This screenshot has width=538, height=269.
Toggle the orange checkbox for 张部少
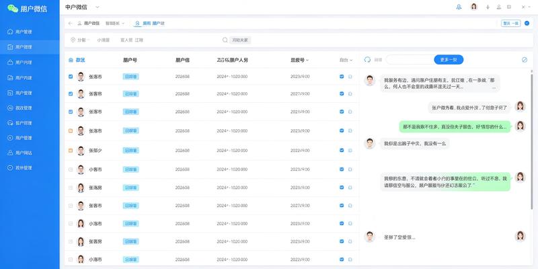[71, 150]
